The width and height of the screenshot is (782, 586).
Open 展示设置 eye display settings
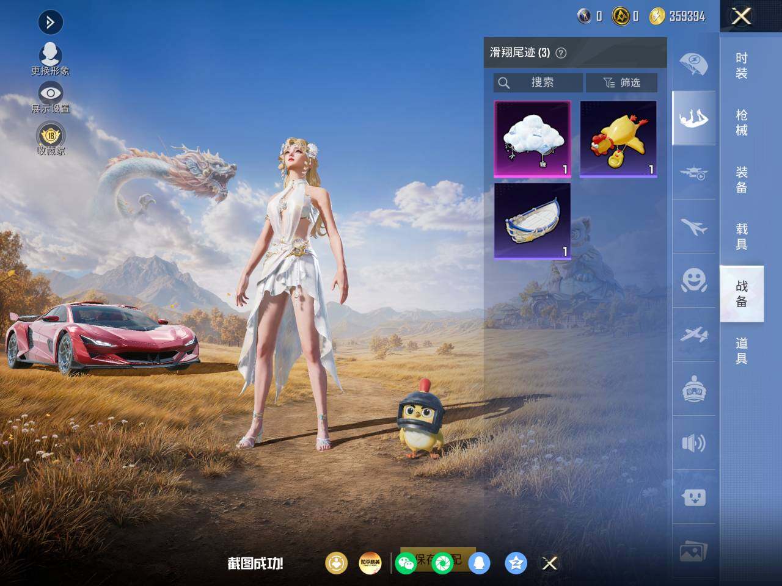click(51, 98)
